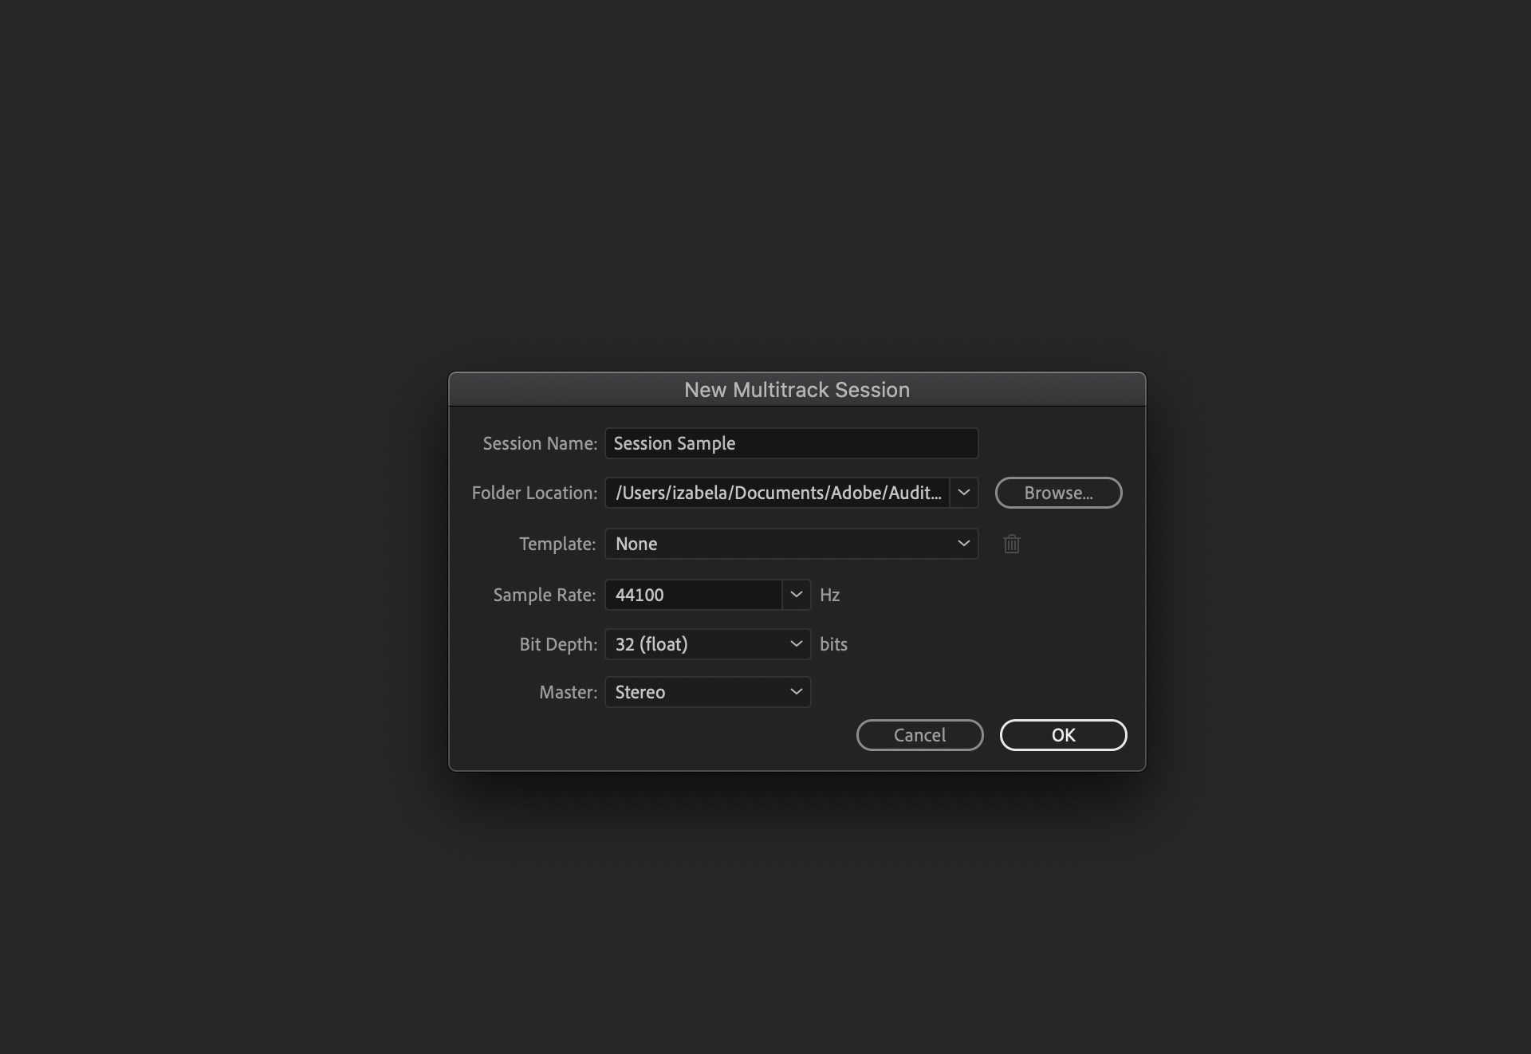Confirm the new session with OK
1531x1054 pixels.
(x=1063, y=735)
